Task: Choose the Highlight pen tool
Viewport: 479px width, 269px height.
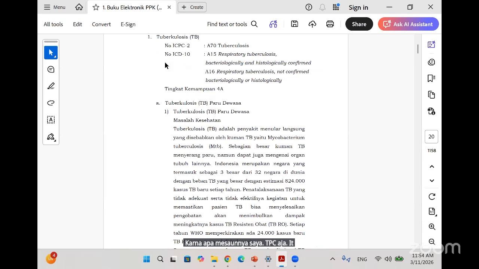Action: pyautogui.click(x=51, y=86)
